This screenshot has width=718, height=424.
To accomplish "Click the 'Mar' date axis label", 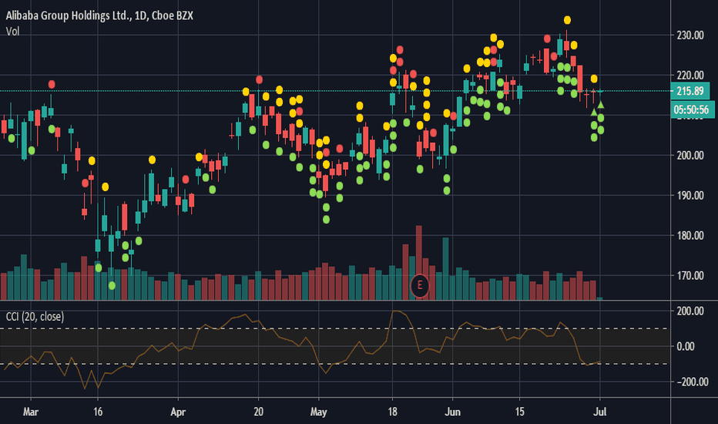I will point(31,412).
